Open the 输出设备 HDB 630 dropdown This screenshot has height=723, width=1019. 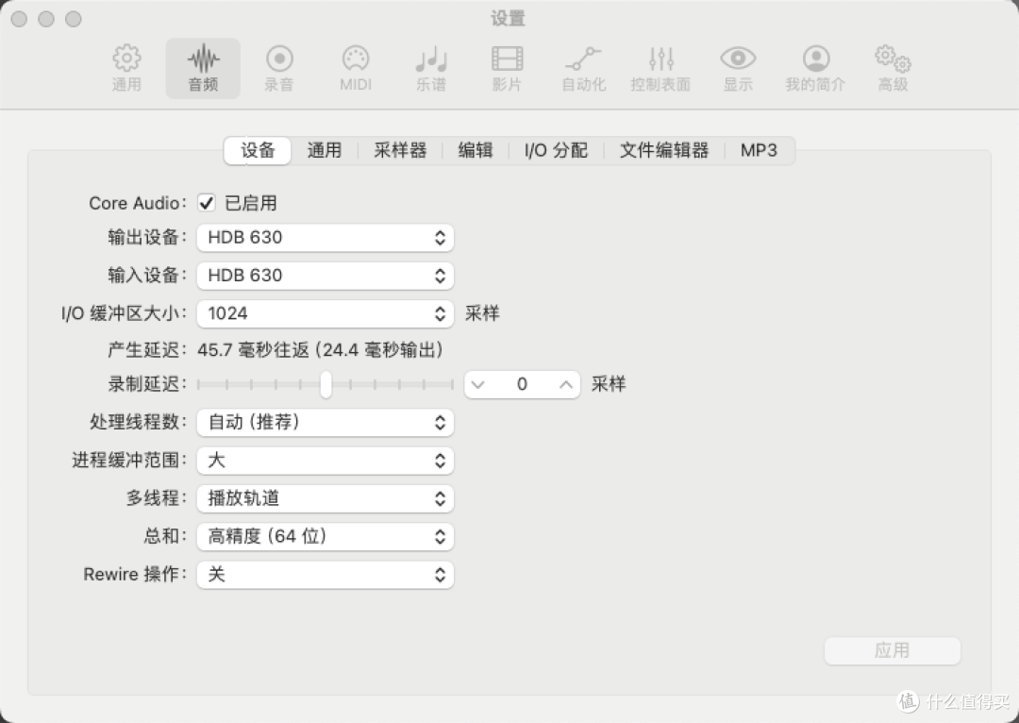[325, 237]
